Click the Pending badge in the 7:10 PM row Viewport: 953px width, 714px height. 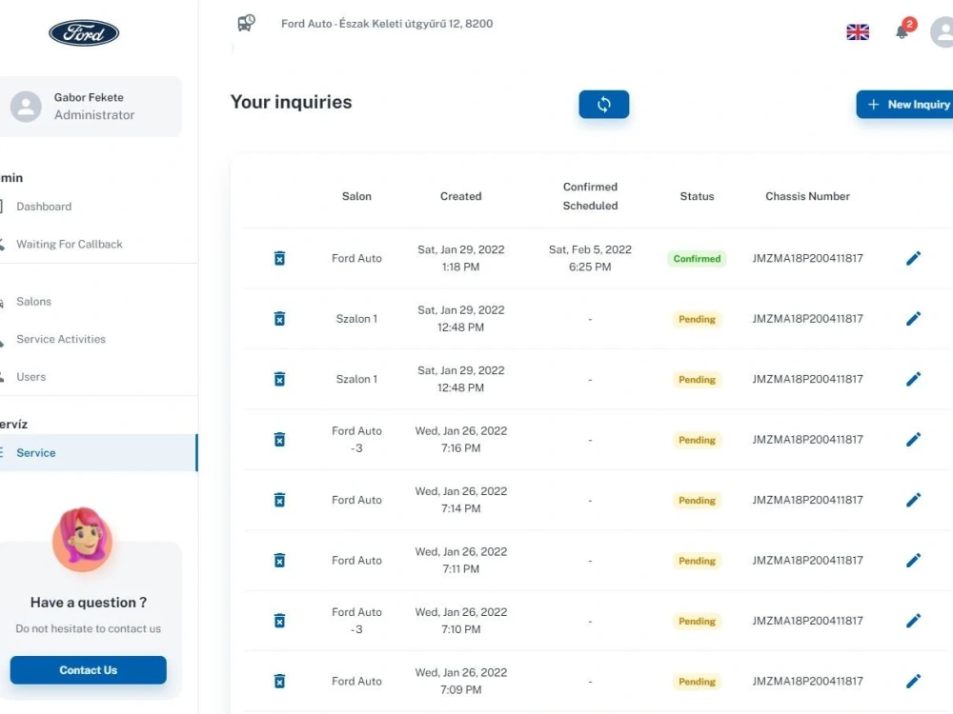tap(697, 621)
